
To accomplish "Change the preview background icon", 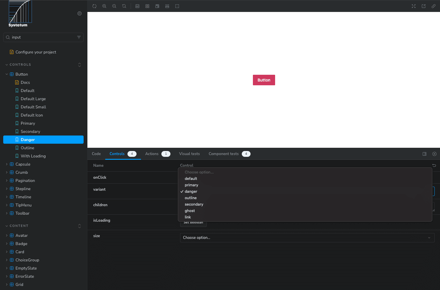I will [x=137, y=6].
